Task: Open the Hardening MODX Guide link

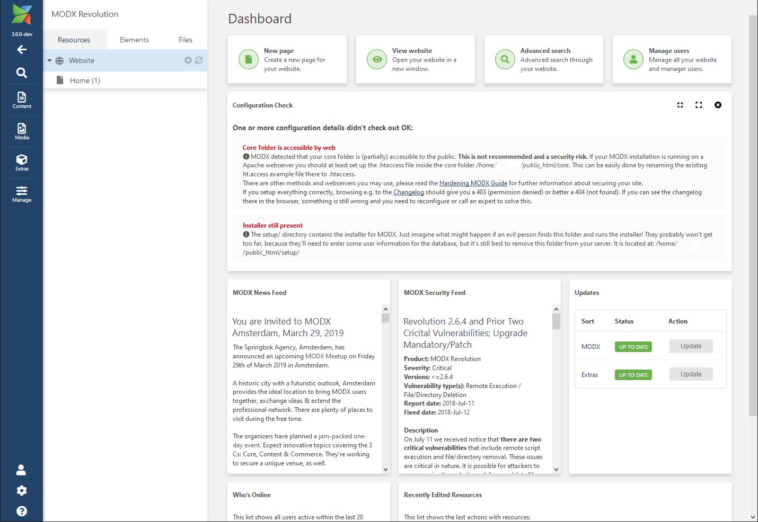Action: point(473,183)
